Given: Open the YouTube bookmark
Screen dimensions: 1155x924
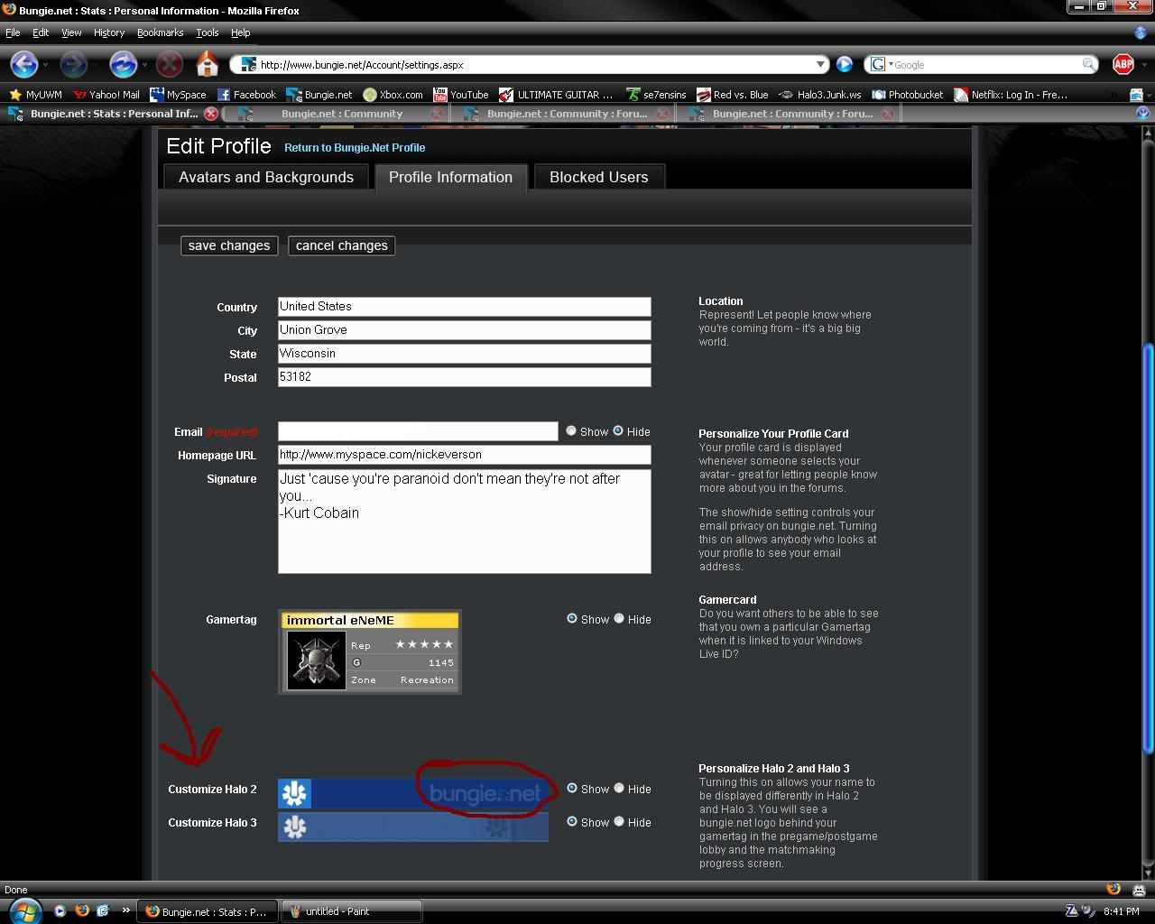Looking at the screenshot, I should tap(460, 95).
